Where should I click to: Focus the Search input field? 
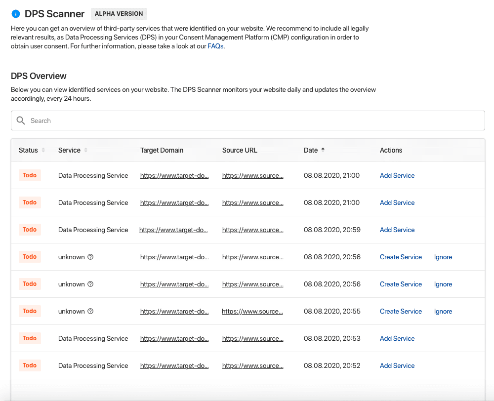(247, 120)
